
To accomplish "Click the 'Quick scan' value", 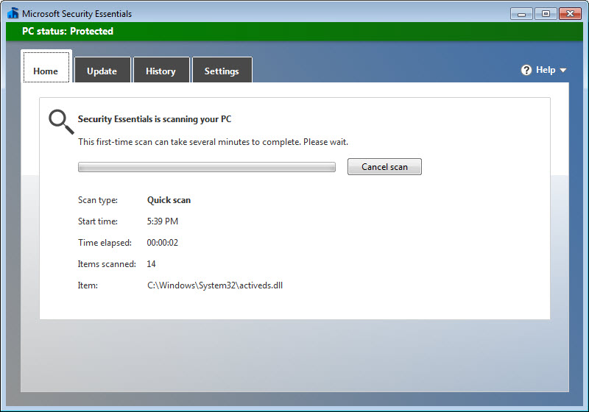I will [169, 200].
